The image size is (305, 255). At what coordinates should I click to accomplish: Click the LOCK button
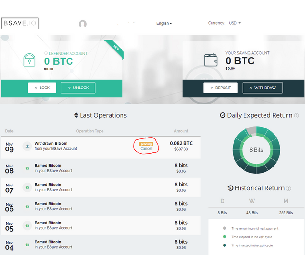[x=42, y=88]
